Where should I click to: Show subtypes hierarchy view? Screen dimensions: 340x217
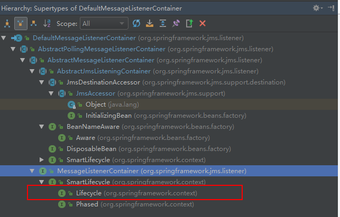[33, 23]
